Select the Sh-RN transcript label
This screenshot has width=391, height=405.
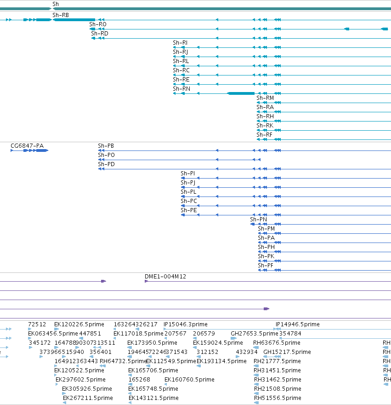(x=181, y=89)
